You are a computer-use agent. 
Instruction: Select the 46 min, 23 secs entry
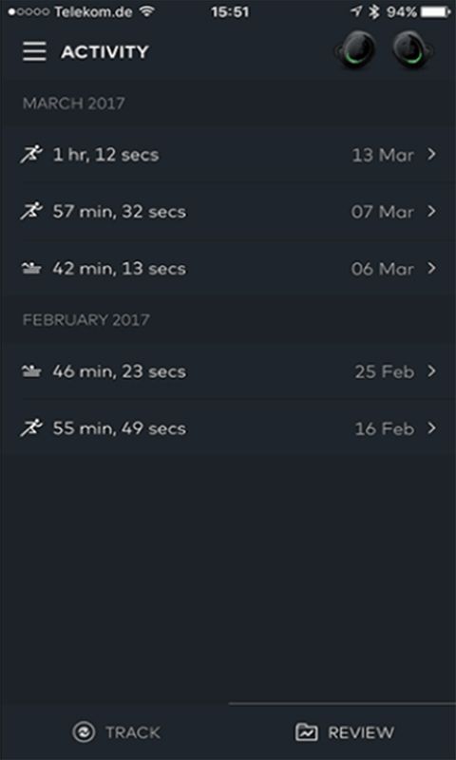(x=228, y=371)
